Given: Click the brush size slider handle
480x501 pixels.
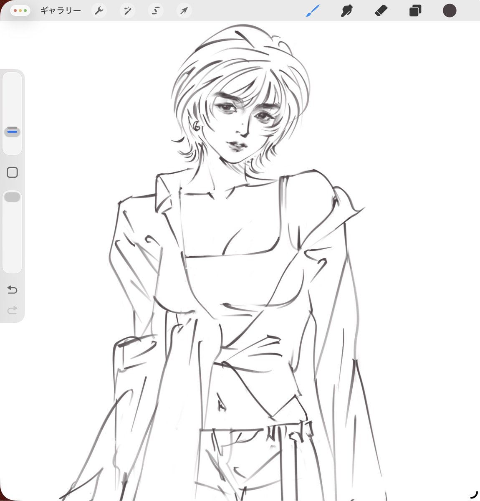Looking at the screenshot, I should click(x=12, y=132).
